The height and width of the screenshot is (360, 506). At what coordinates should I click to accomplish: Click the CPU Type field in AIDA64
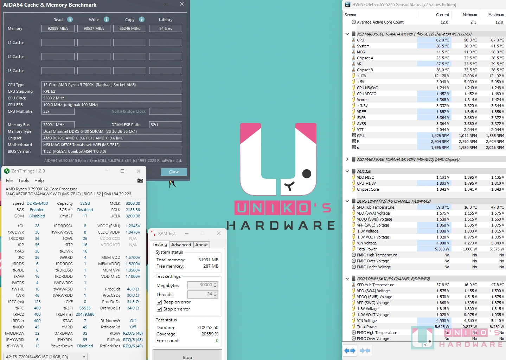(112, 85)
